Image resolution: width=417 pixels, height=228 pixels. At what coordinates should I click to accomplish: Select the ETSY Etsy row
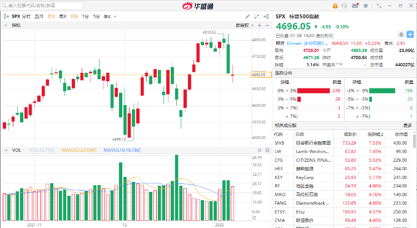342,212
